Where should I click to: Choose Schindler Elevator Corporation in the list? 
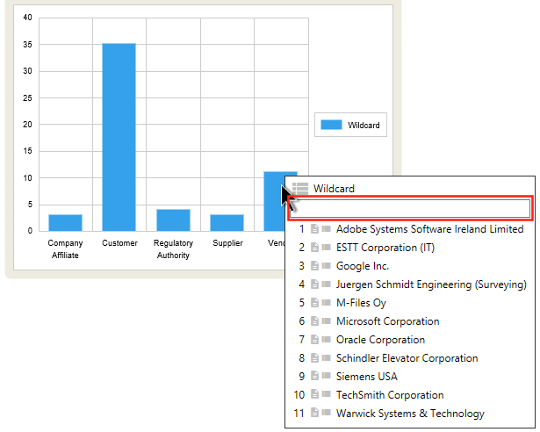[407, 358]
